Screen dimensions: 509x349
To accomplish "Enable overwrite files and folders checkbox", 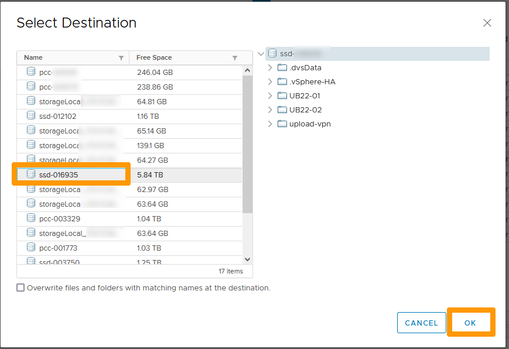I will 21,288.
